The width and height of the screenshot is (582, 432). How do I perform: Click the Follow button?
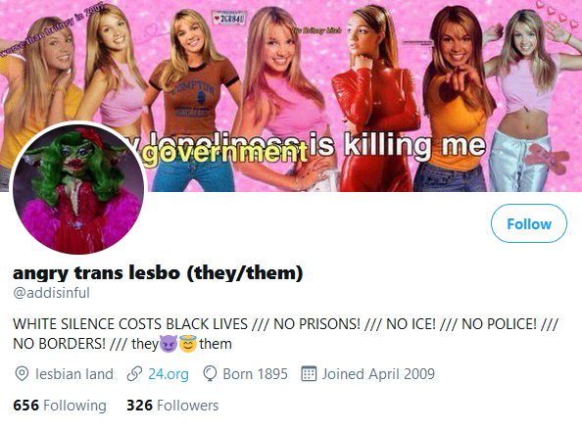(528, 223)
